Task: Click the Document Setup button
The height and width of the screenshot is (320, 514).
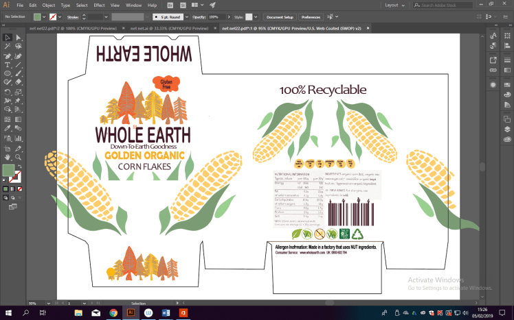Action: pyautogui.click(x=280, y=17)
